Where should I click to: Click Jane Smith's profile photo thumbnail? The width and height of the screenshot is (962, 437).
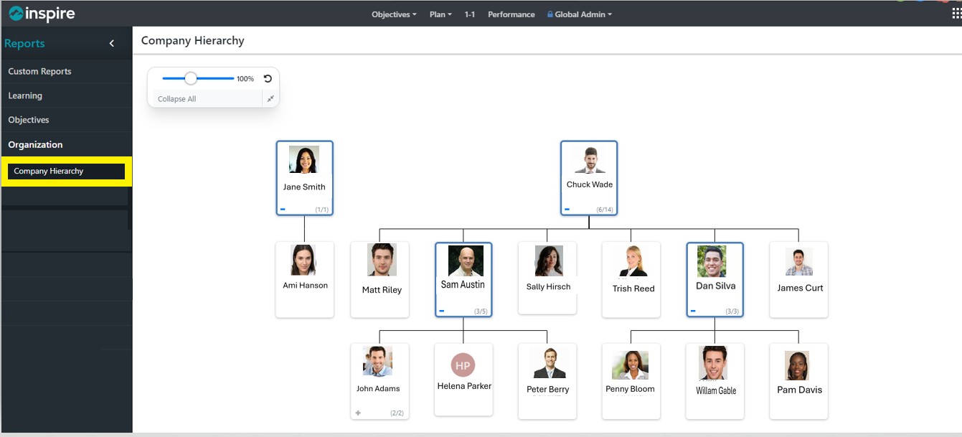tap(304, 159)
